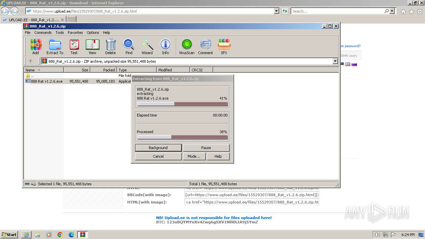Click the volume speaker tray icon
This screenshot has height=239, width=425.
(378, 235)
